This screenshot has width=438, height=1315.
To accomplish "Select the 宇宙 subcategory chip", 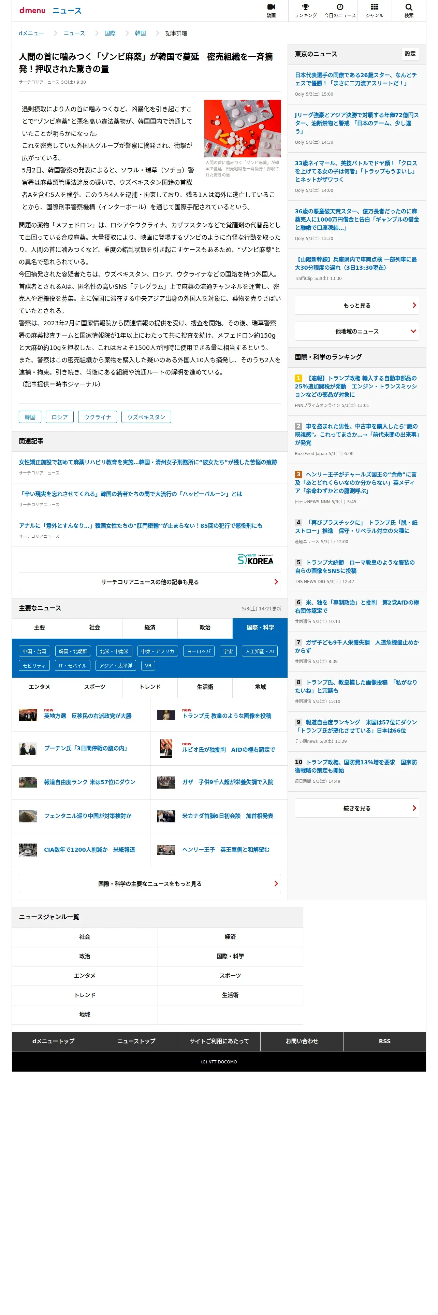I will click(228, 651).
